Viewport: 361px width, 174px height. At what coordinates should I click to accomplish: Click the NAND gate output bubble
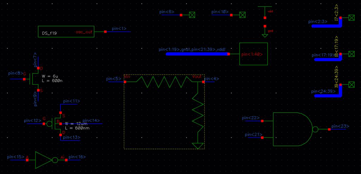tap(315, 130)
